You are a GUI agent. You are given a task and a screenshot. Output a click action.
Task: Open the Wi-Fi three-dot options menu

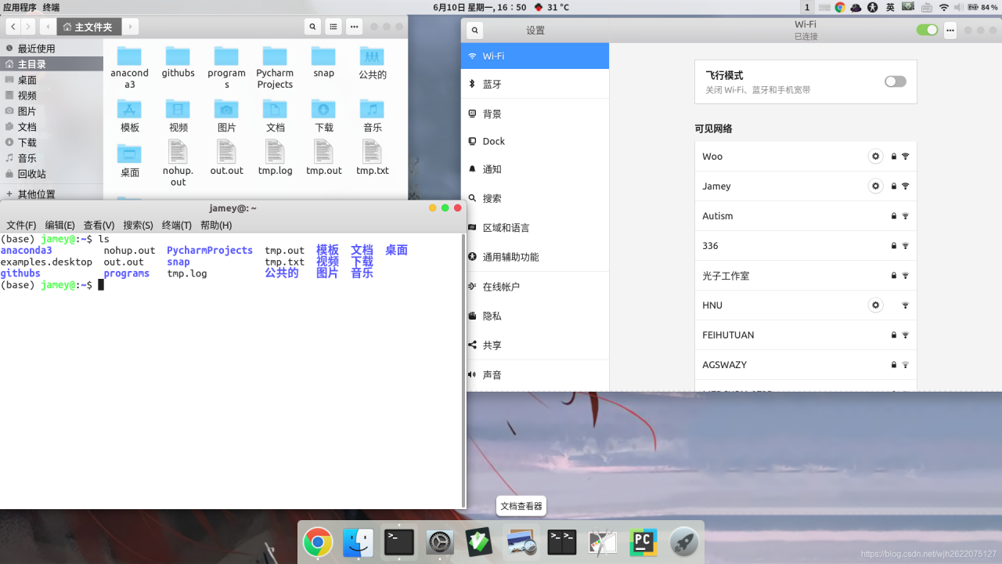tap(950, 31)
